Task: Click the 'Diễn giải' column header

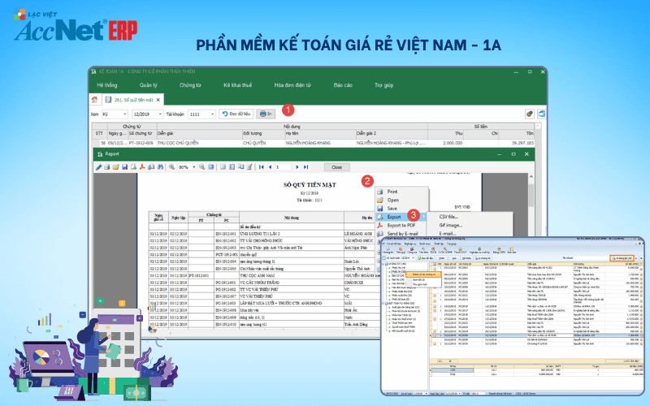Action: [199, 133]
